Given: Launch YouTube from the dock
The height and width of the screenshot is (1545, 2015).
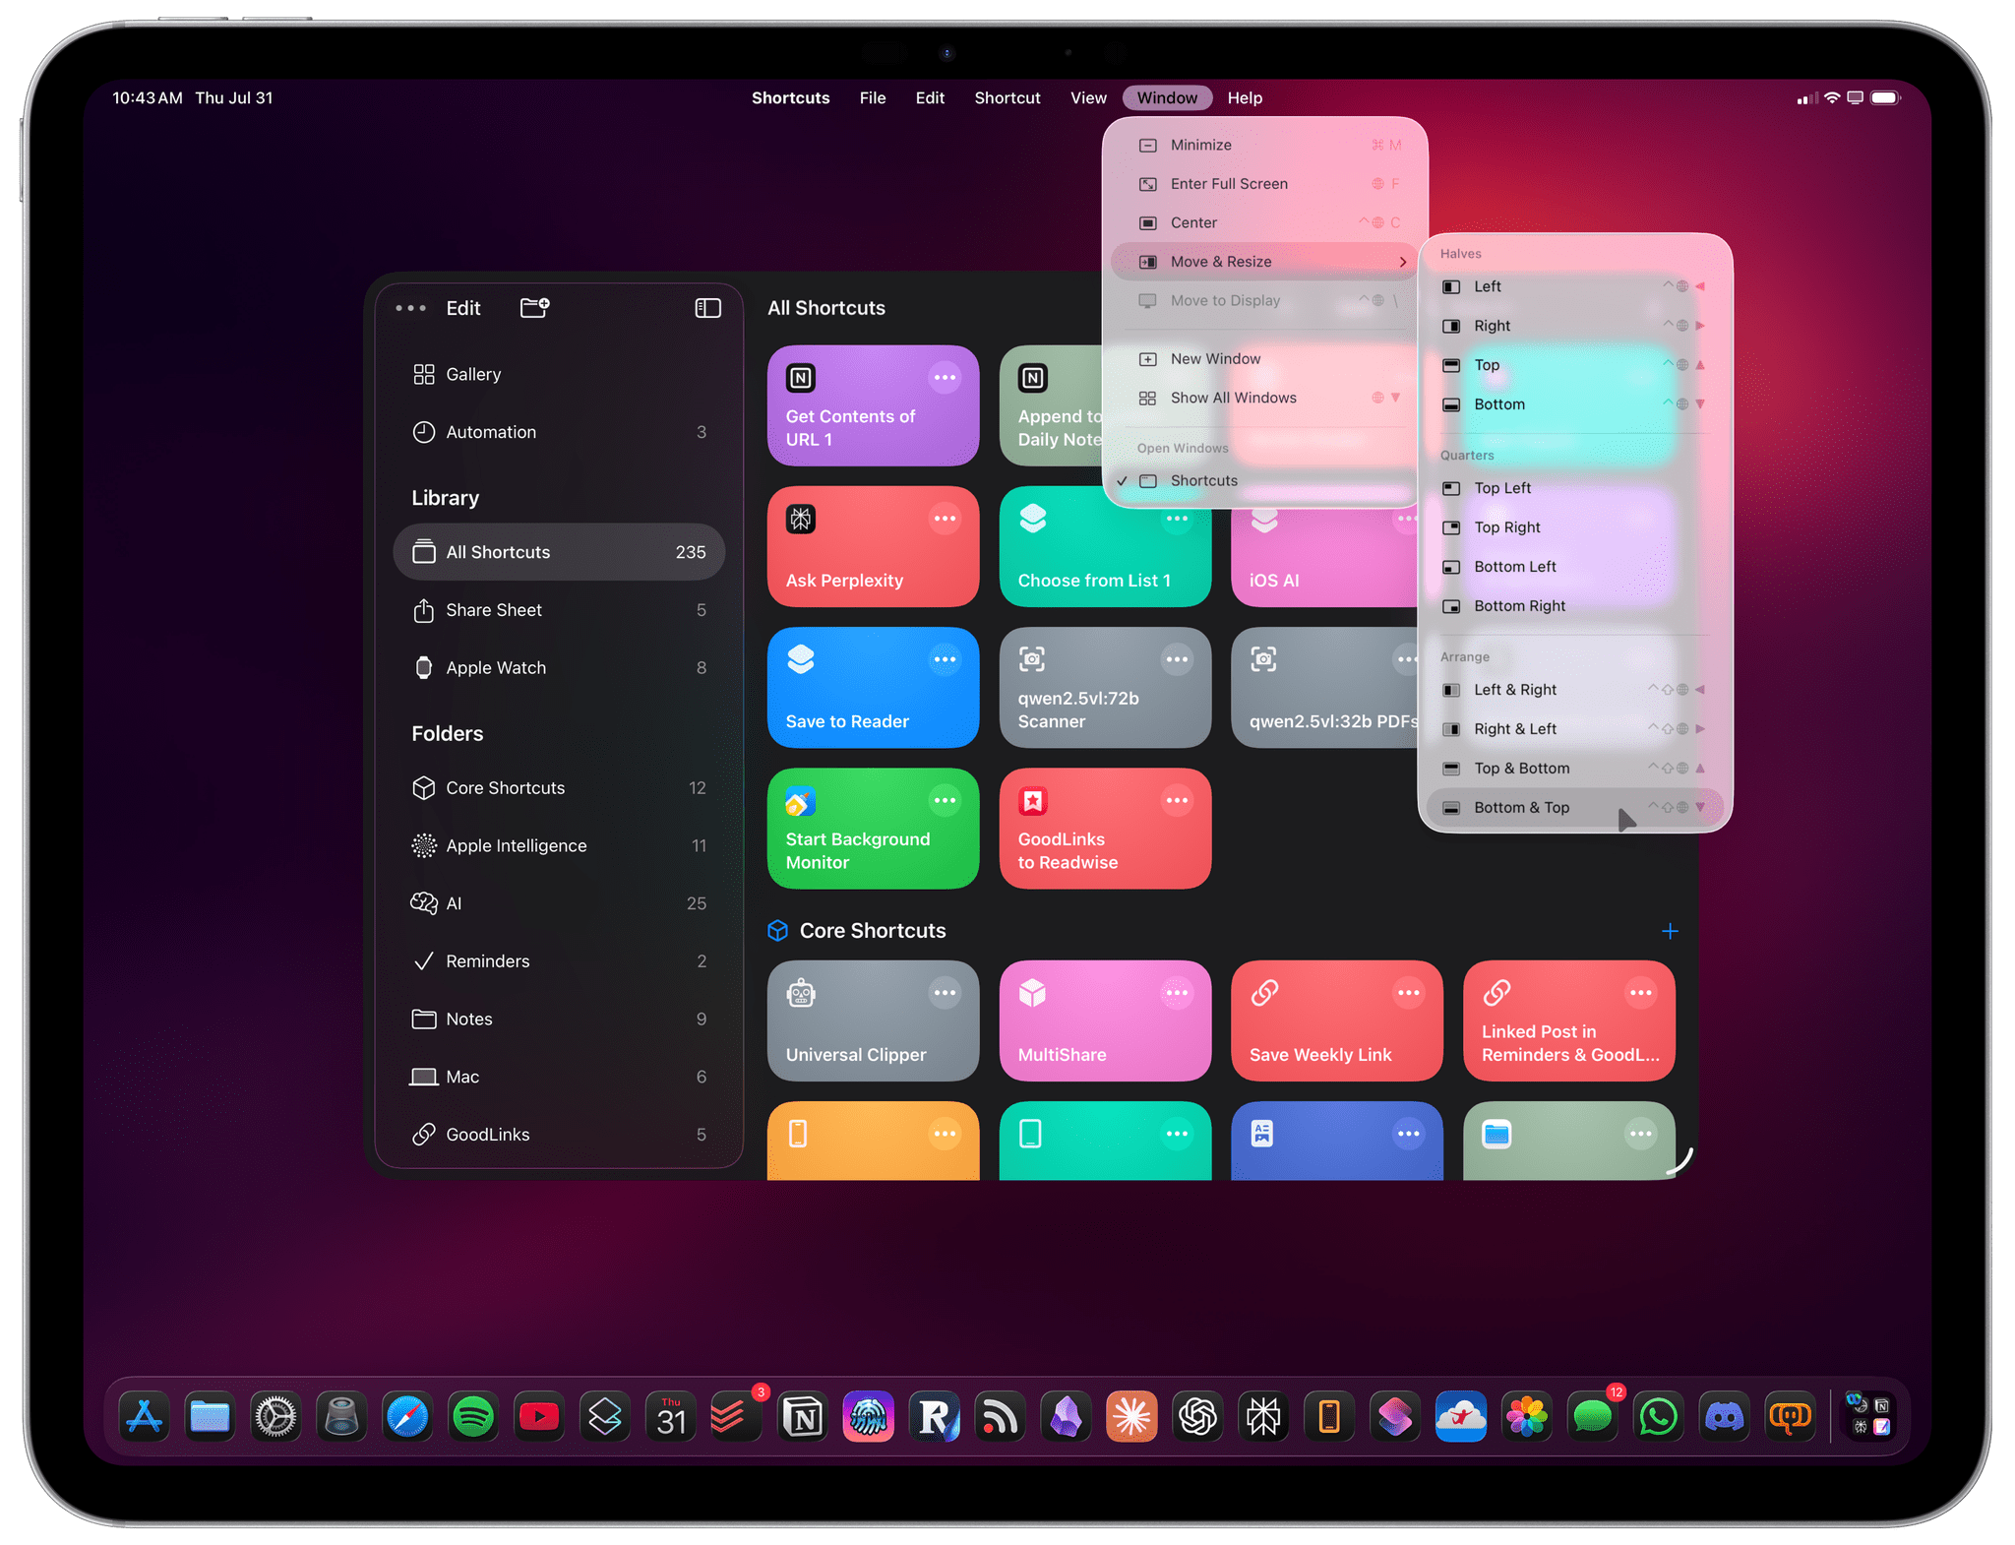Looking at the screenshot, I should pos(539,1418).
